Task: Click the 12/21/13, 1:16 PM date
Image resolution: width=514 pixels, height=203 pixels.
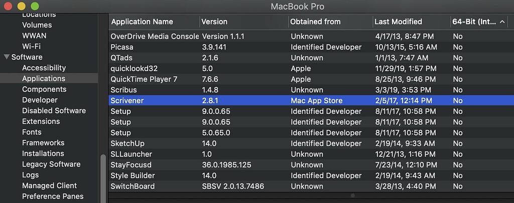Action: click(x=405, y=154)
